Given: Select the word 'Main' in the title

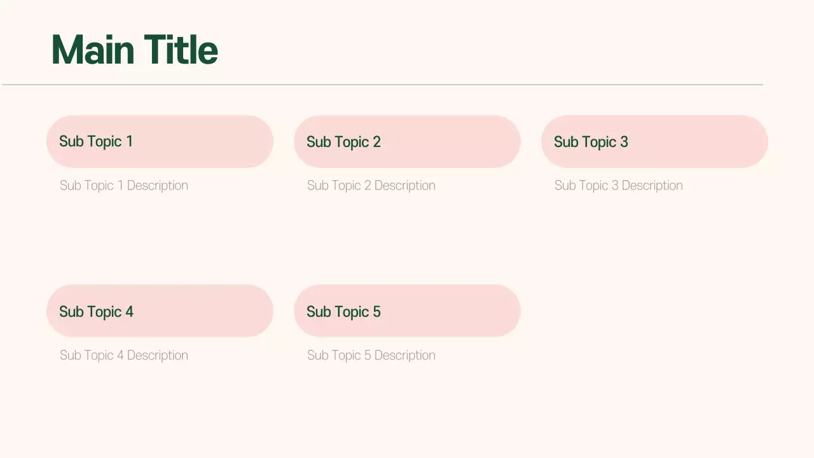Looking at the screenshot, I should point(93,50).
